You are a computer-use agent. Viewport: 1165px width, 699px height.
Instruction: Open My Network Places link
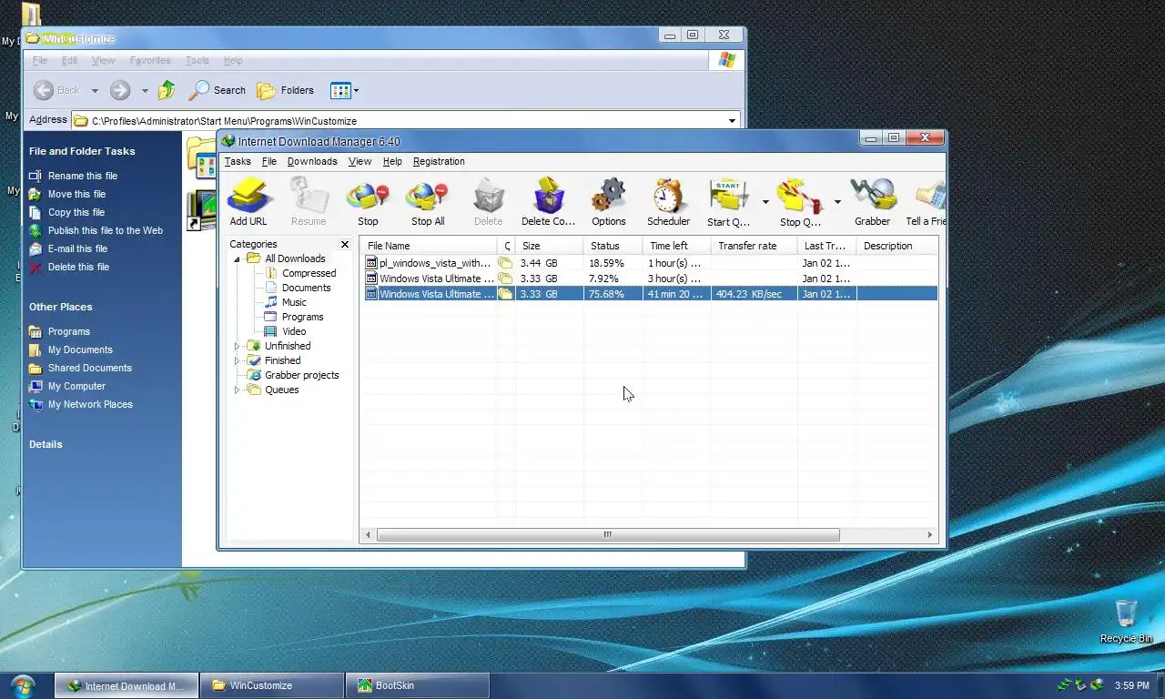(90, 404)
